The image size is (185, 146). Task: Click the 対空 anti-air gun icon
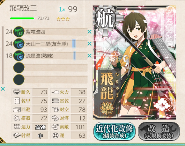point(55,109)
